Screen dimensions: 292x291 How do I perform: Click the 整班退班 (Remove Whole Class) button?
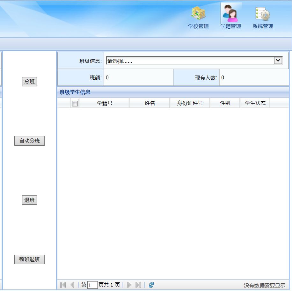click(x=29, y=259)
